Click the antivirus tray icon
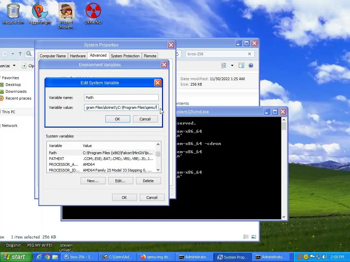 (x=306, y=257)
